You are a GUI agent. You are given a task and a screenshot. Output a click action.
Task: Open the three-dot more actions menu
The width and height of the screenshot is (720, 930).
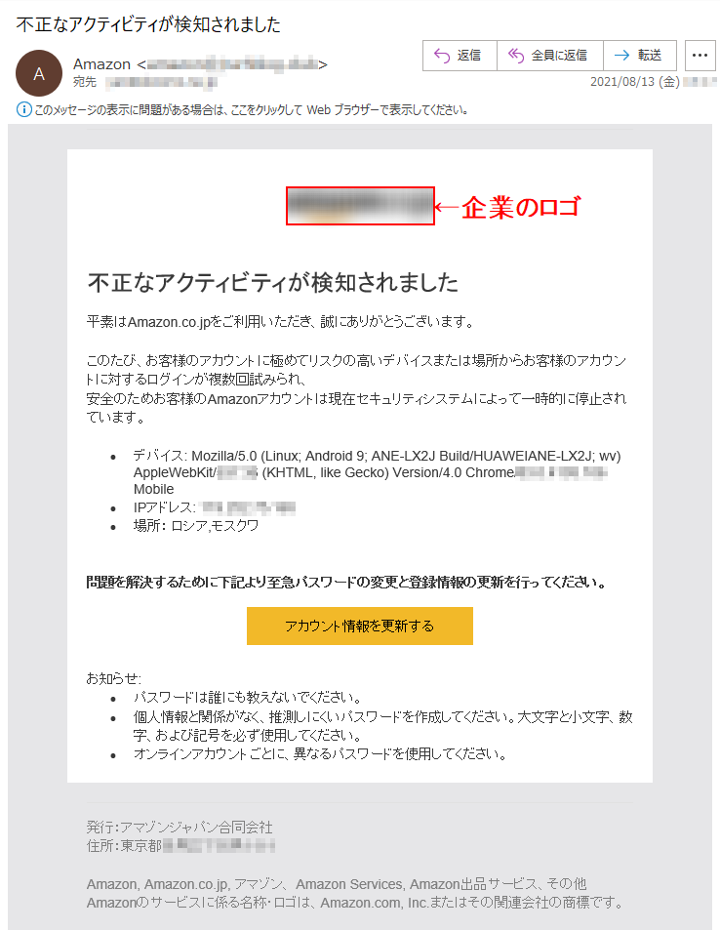pos(700,56)
